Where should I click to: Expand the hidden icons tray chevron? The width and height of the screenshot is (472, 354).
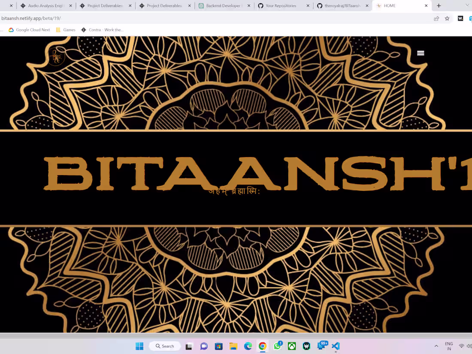coord(436,346)
